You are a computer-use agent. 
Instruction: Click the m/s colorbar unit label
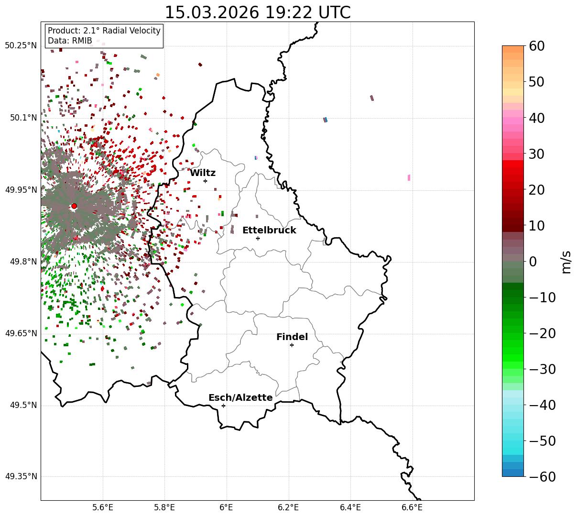pyautogui.click(x=566, y=261)
